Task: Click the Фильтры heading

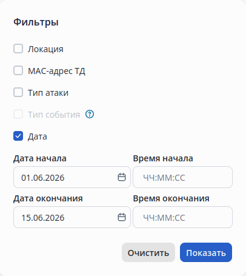Action: (36, 22)
